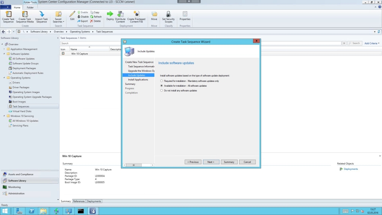This screenshot has width=382, height=215.
Task: Click Cancel button in wizard
Action: [247, 162]
